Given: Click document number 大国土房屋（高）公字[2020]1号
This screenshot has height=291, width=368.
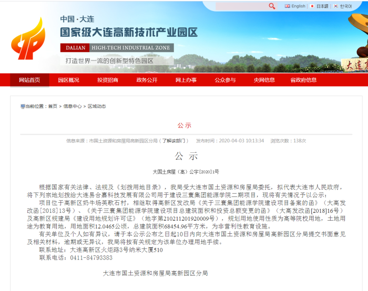Looking at the screenshot, I should click(186, 172).
